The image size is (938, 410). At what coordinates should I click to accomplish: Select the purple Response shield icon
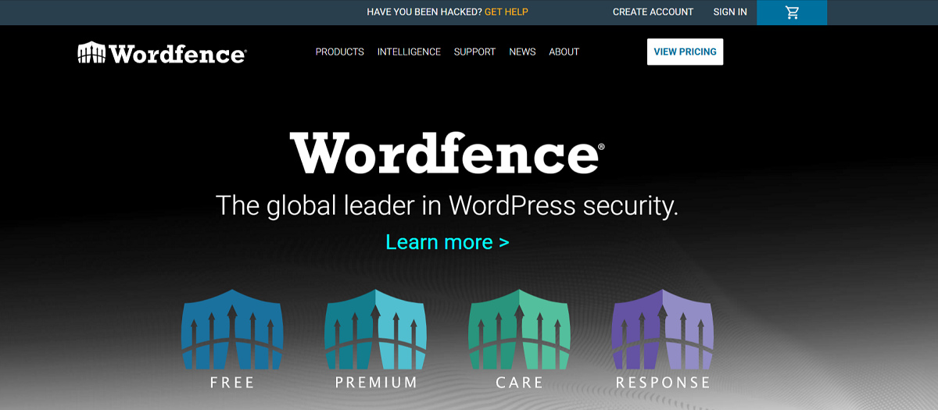click(663, 330)
